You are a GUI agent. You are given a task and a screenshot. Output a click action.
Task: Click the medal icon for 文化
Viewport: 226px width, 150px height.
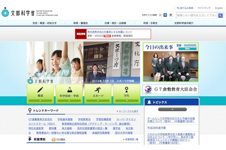(x=126, y=89)
